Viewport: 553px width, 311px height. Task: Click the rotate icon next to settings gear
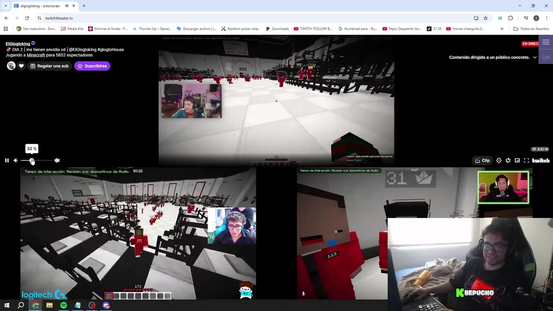tap(508, 160)
